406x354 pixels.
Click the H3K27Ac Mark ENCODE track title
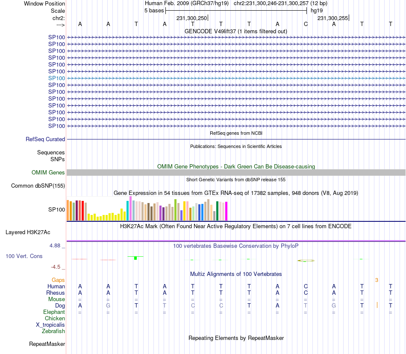point(236,226)
